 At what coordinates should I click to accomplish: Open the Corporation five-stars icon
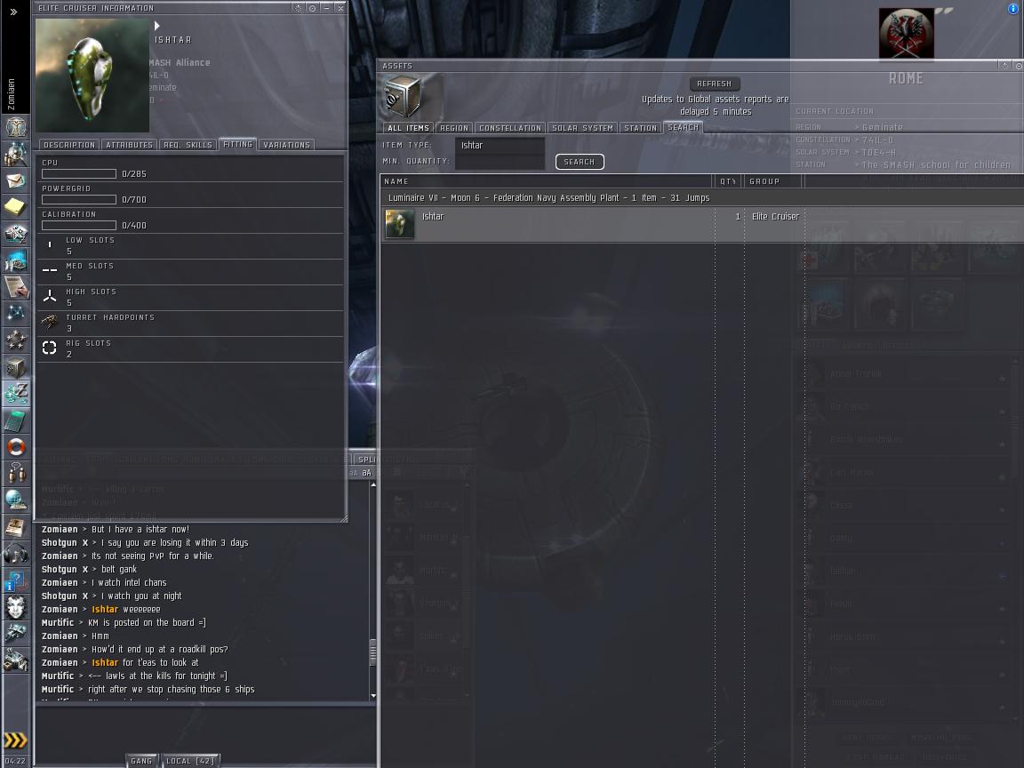tap(16, 340)
